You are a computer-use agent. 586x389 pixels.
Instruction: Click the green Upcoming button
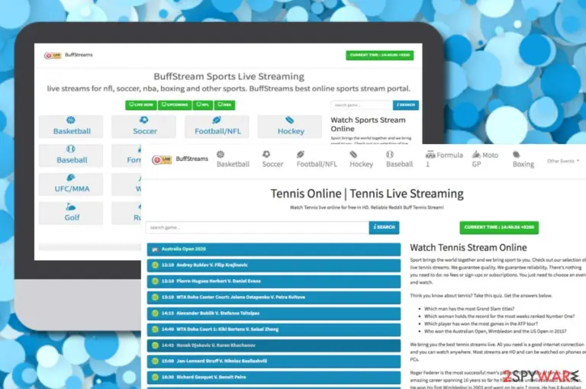(x=175, y=105)
